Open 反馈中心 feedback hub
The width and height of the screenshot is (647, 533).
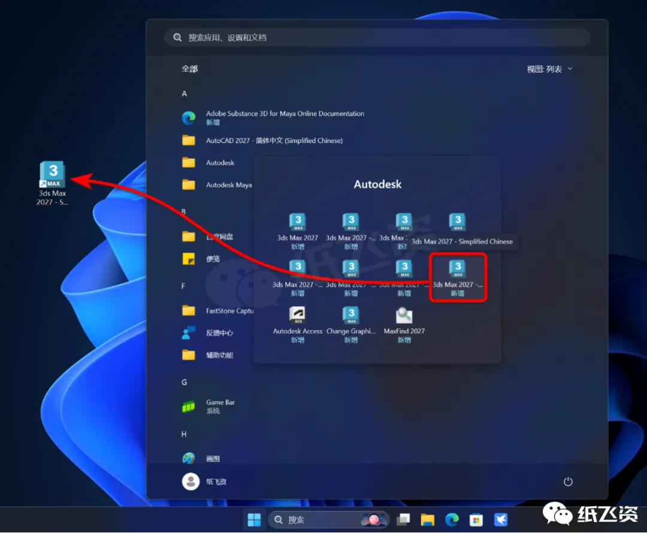click(x=207, y=333)
